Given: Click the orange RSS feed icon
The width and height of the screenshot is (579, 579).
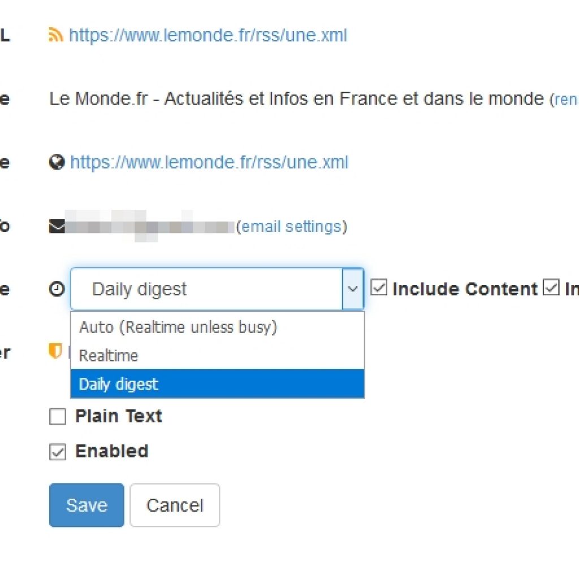Looking at the screenshot, I should (56, 35).
